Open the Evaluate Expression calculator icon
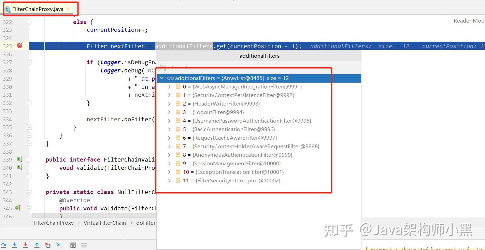485x250 pixels. (73, 245)
